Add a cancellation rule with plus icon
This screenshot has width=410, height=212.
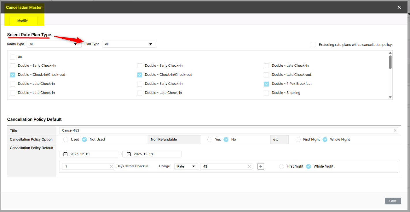tap(260, 166)
